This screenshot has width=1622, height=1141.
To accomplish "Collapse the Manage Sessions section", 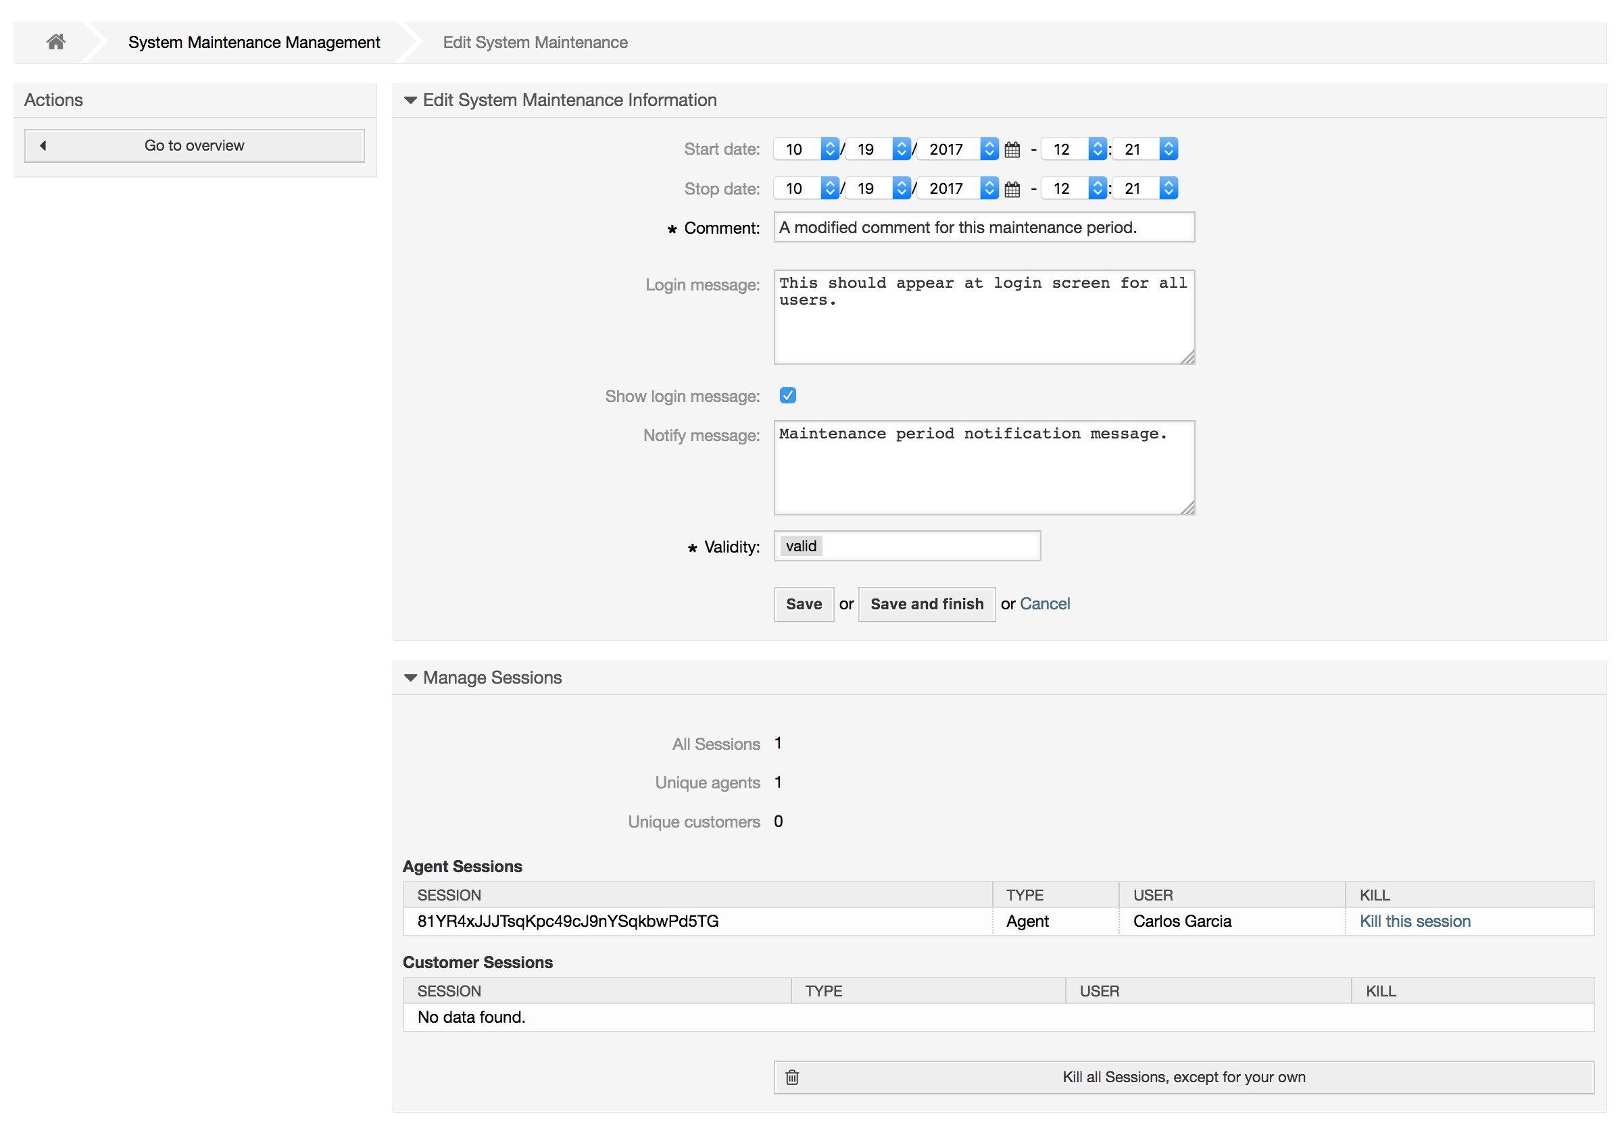I will [x=411, y=677].
